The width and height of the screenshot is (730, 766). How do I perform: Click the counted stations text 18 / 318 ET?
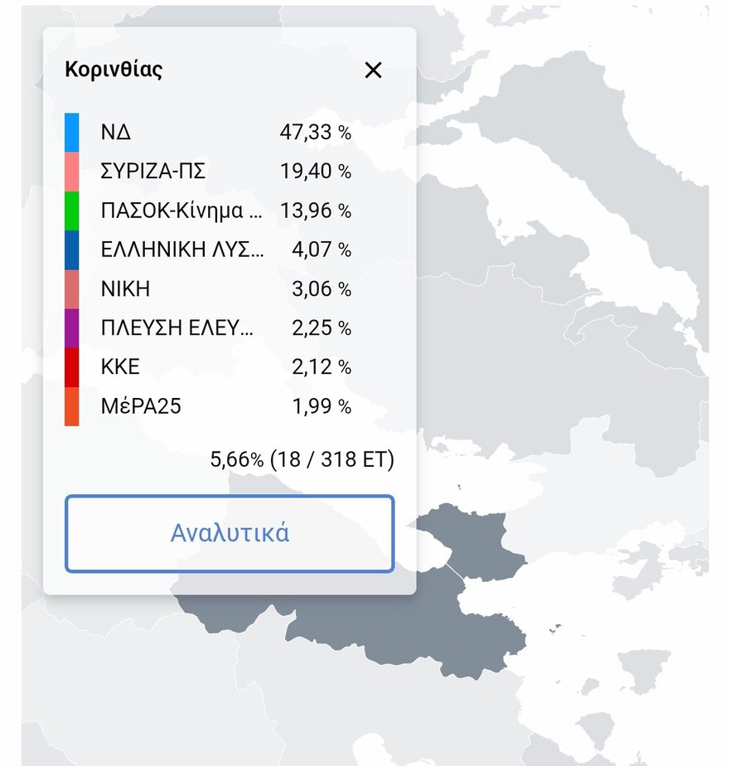331,458
